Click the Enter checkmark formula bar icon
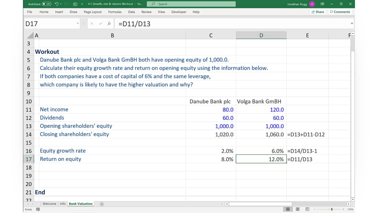The height and width of the screenshot is (213, 378). (100, 24)
